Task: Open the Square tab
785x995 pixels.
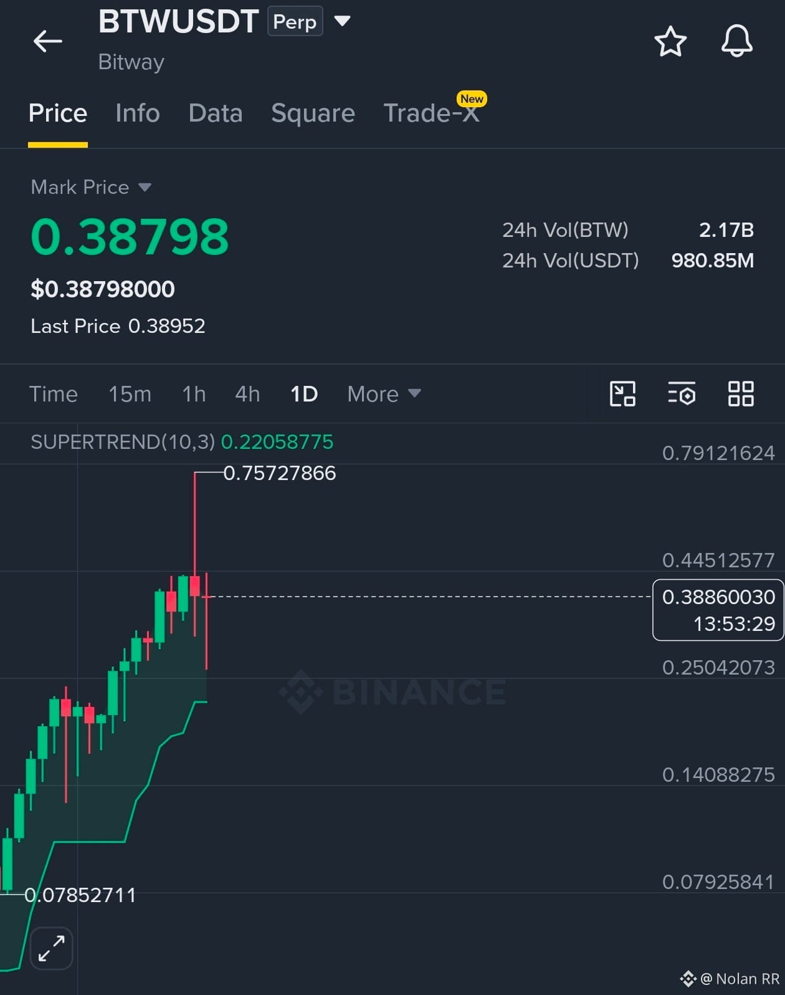Action: tap(313, 113)
